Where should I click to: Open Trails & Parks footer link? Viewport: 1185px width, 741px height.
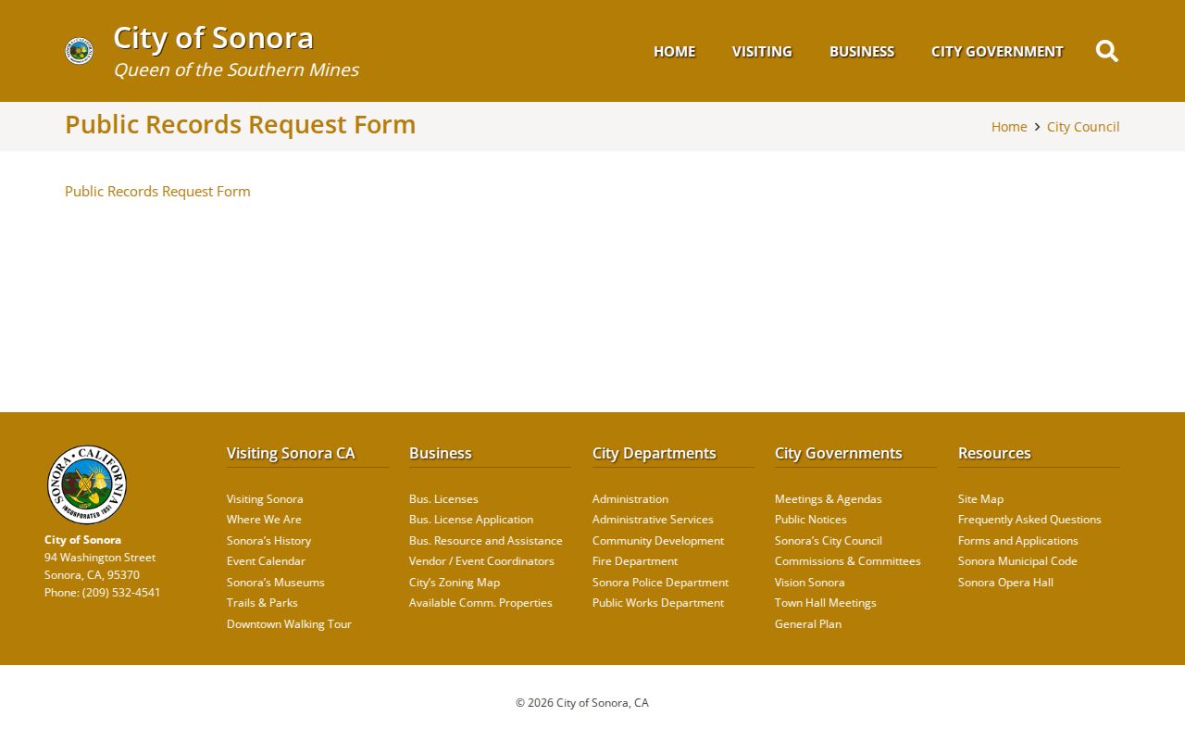click(262, 603)
